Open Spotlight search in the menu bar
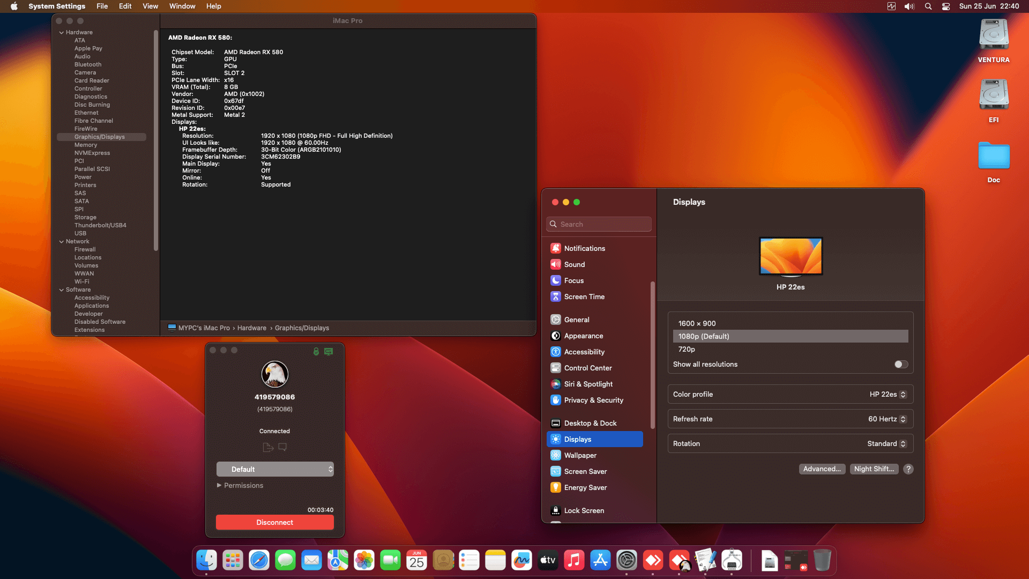The image size is (1029, 579). (928, 6)
